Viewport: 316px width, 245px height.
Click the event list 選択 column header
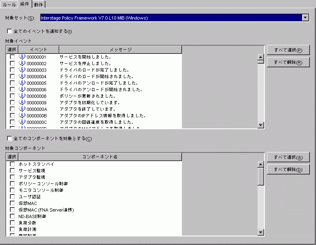pos(12,49)
